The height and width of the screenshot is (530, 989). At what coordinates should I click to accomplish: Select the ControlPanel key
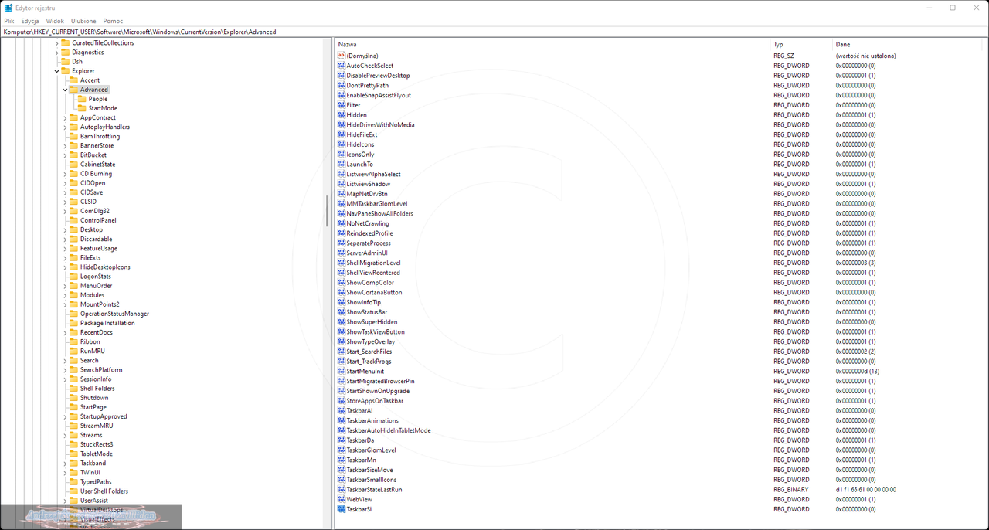pos(98,220)
